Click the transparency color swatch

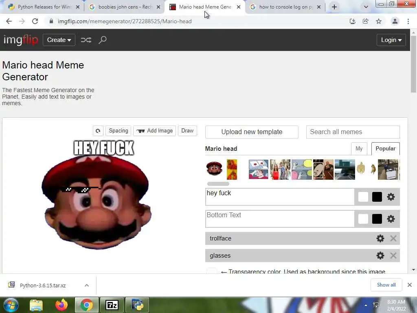coord(212,271)
